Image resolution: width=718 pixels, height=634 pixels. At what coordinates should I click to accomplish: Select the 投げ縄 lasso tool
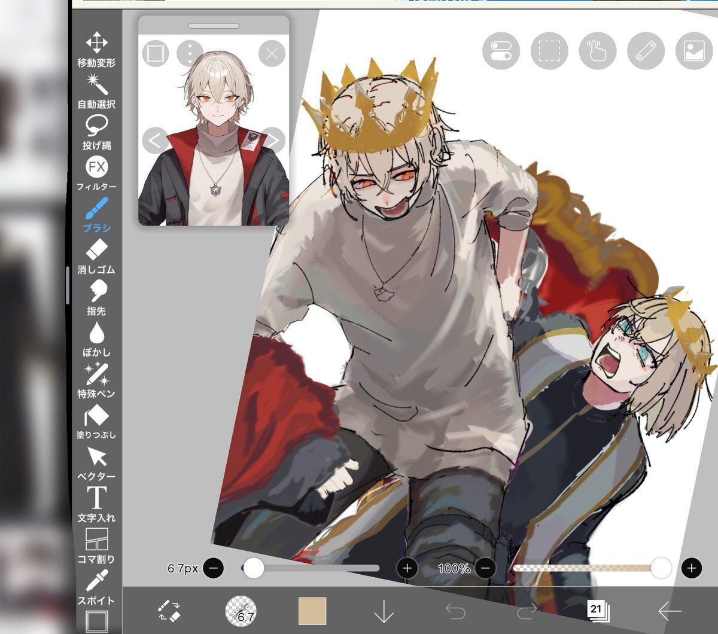[x=96, y=133]
